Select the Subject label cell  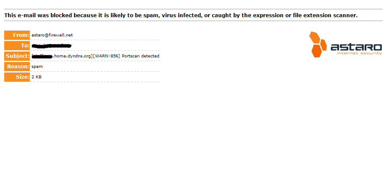coord(17,56)
